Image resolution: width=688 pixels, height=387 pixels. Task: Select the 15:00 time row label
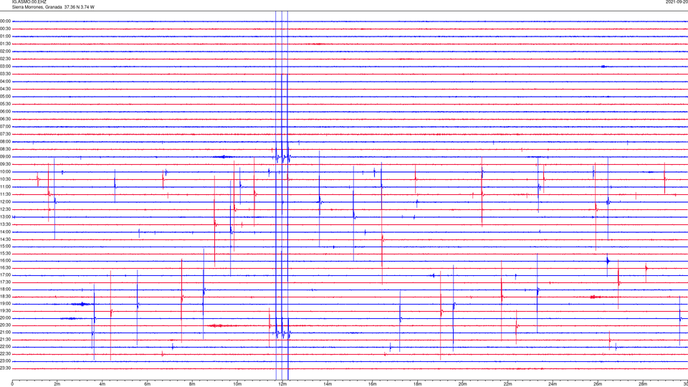click(x=5, y=247)
